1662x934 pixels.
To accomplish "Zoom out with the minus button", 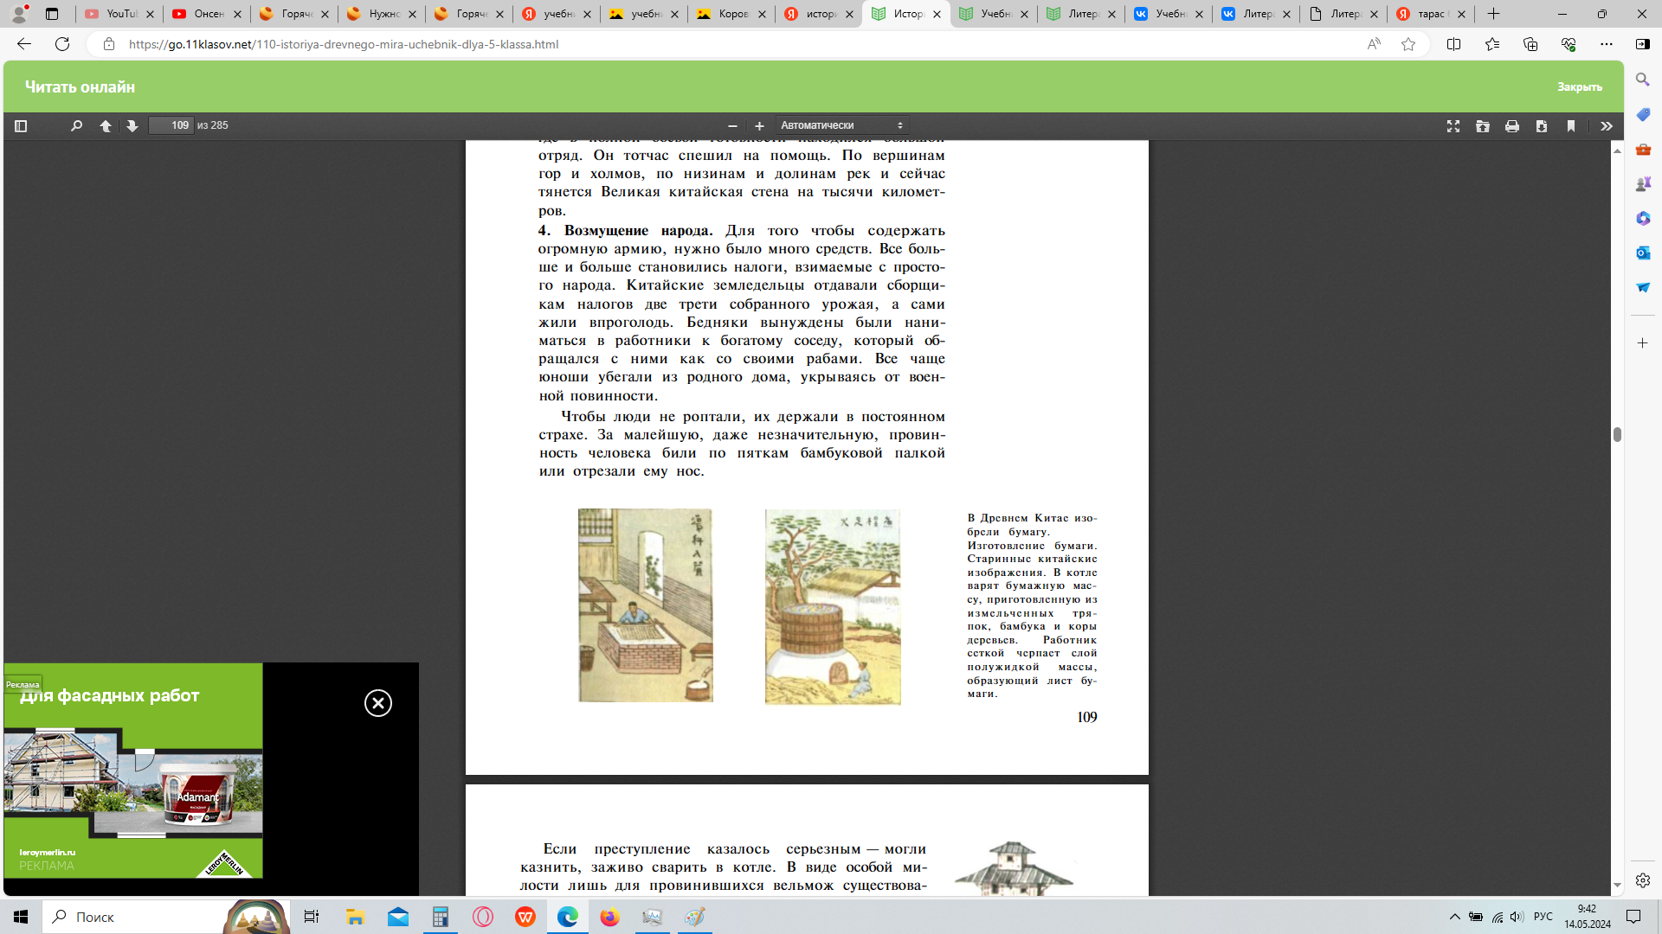I will pyautogui.click(x=732, y=126).
